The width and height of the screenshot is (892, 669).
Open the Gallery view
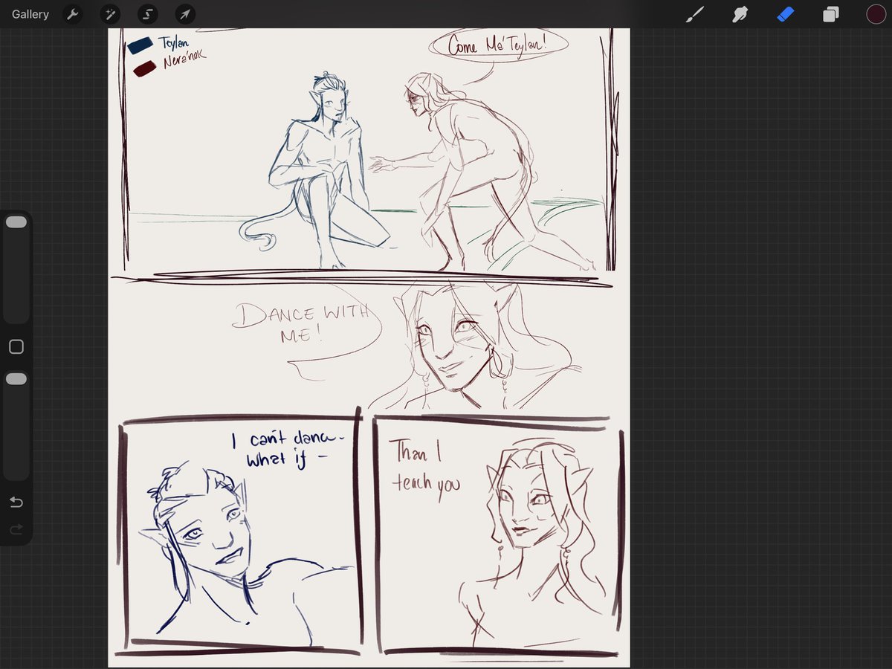[x=30, y=14]
